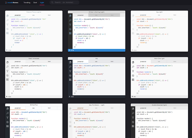Click search icon in FlatUI Immersed sidebar

pos(7,67)
